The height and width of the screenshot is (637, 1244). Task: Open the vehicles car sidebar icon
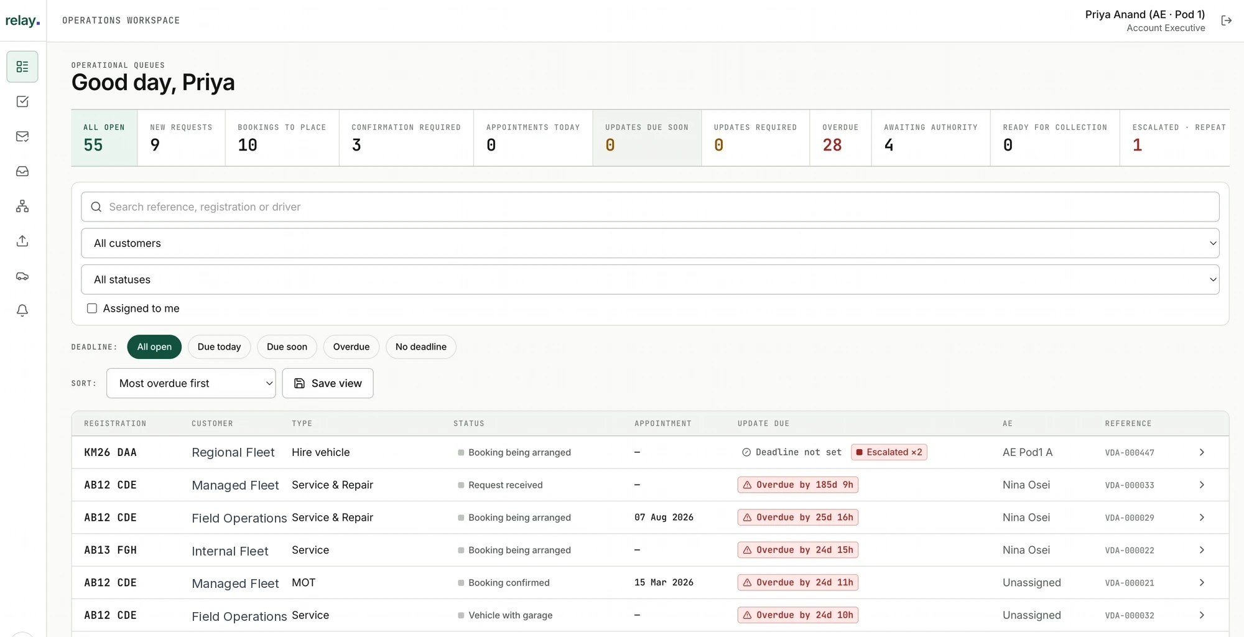click(x=22, y=276)
